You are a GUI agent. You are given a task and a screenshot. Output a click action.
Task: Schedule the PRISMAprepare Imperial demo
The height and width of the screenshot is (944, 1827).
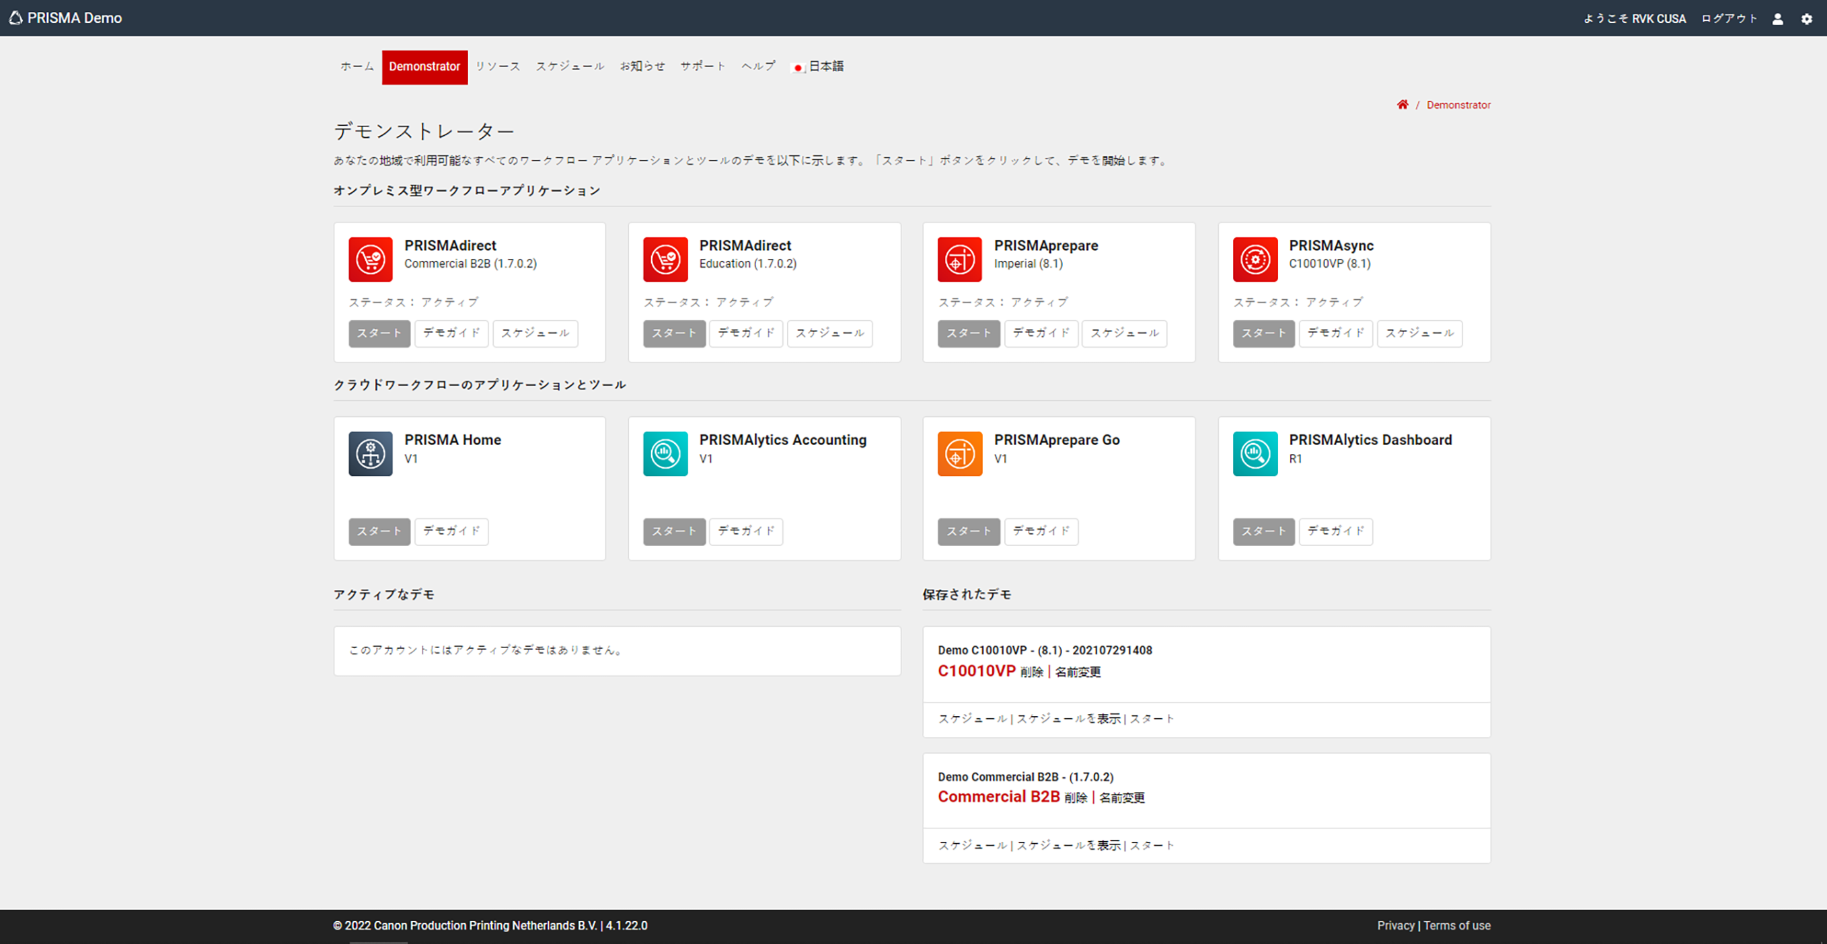(x=1124, y=333)
